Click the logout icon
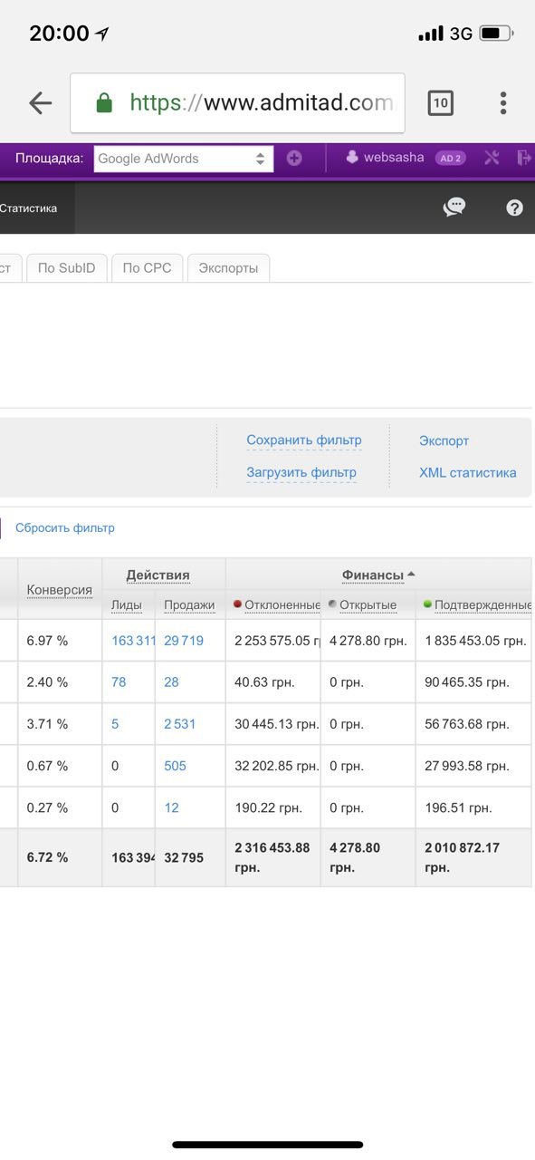Viewport: 535px width, 1160px height. tap(524, 158)
